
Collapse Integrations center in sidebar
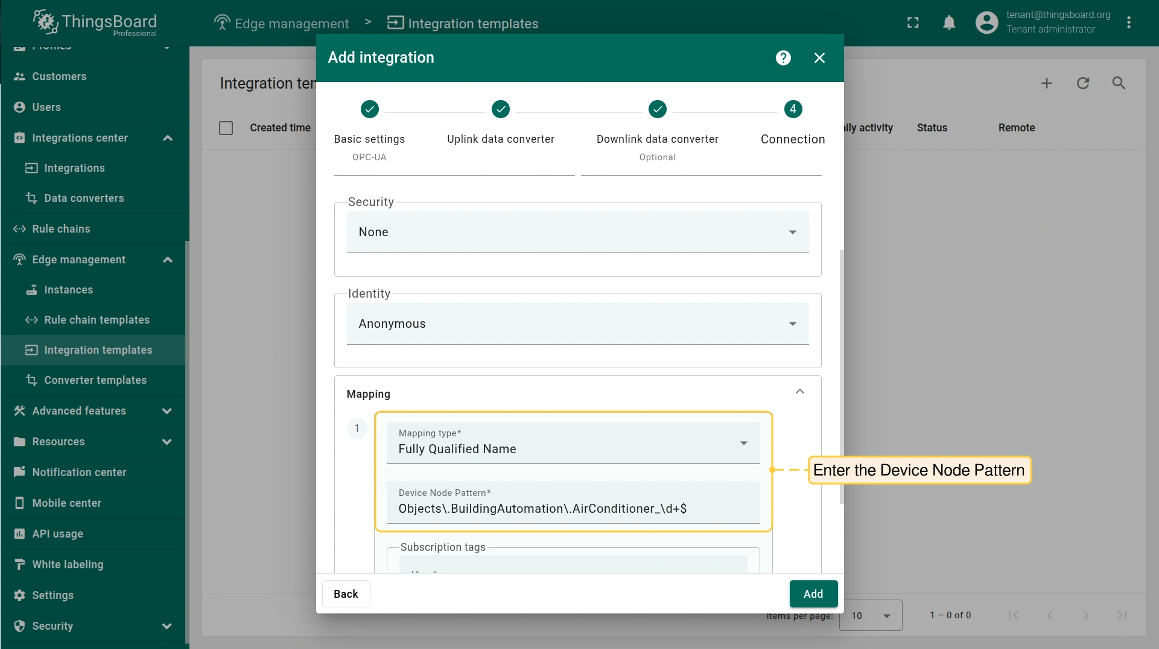[x=168, y=138]
